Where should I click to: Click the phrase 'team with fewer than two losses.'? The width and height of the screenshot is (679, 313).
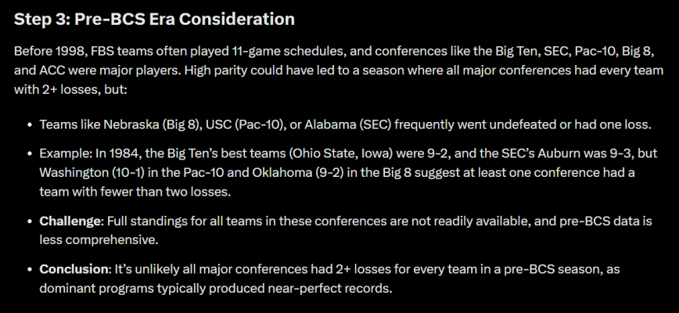135,192
